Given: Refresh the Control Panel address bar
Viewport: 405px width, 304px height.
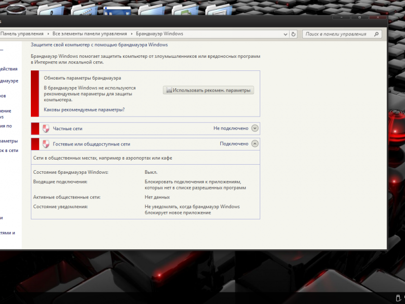Looking at the screenshot, I should (x=293, y=34).
